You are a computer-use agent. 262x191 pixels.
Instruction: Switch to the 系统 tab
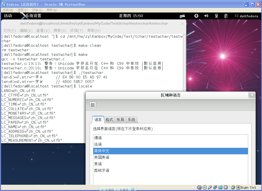(x=132, y=120)
